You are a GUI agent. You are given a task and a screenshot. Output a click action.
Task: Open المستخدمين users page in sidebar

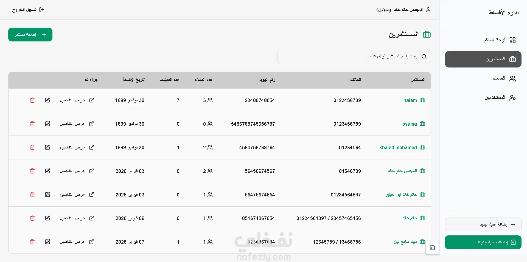click(x=483, y=98)
